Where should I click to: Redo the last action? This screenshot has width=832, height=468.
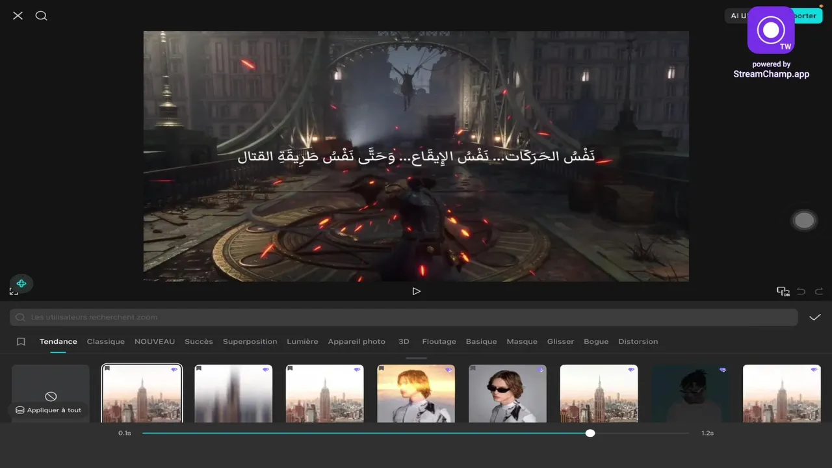coord(819,291)
